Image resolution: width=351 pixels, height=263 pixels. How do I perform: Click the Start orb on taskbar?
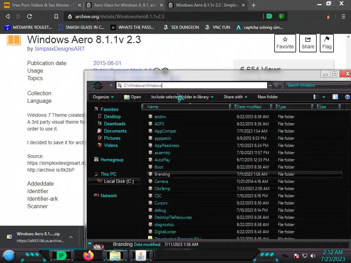(x=9, y=255)
